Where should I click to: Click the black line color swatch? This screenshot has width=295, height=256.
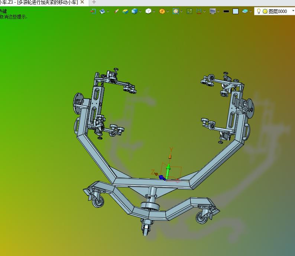(226, 12)
